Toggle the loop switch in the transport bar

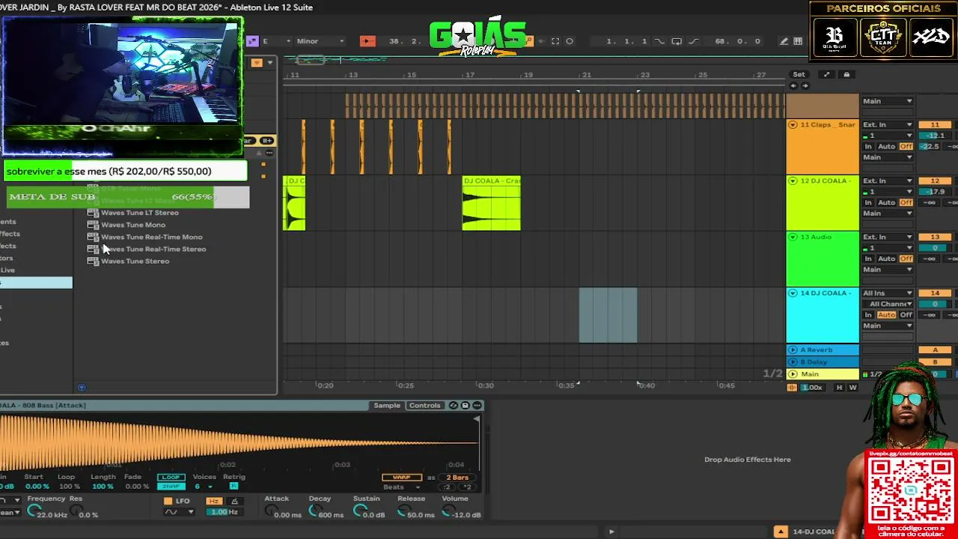point(677,41)
